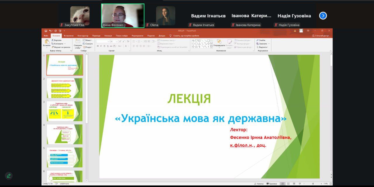Expand the font size combo box
This screenshot has width=374, height=187.
[x=117, y=42]
